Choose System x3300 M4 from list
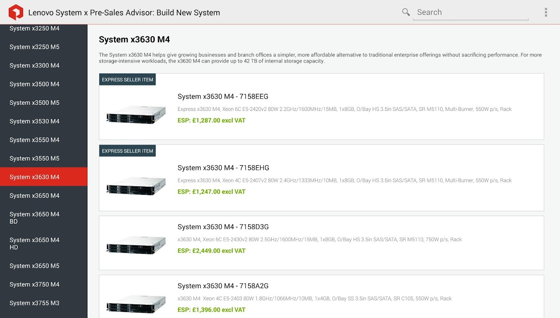Screen dimensions: 560x318 [x=44, y=66]
